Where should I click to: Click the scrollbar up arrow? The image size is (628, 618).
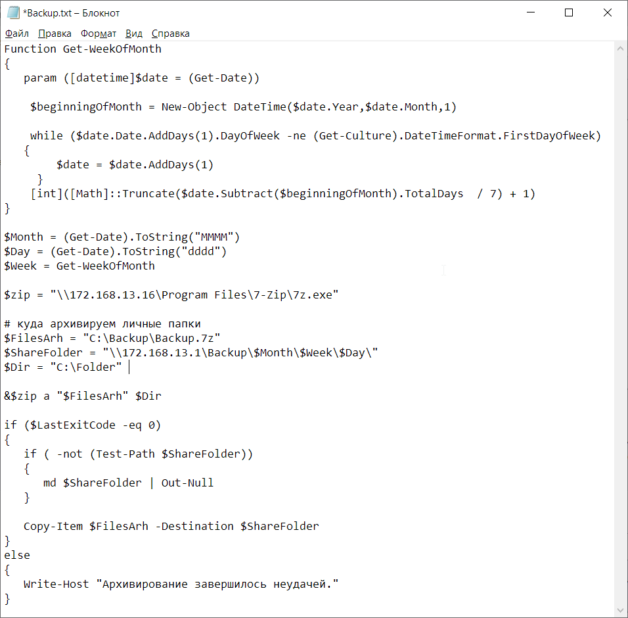point(620,49)
